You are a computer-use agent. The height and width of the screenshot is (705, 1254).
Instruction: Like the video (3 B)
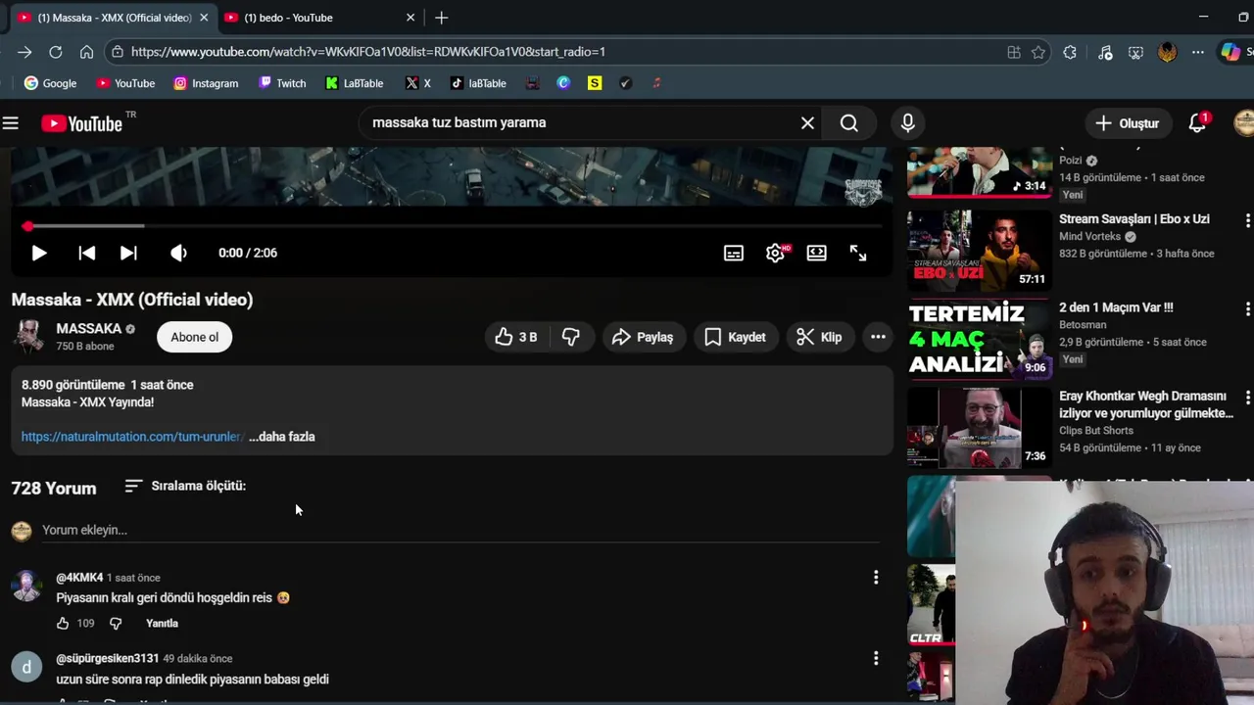[x=516, y=337]
